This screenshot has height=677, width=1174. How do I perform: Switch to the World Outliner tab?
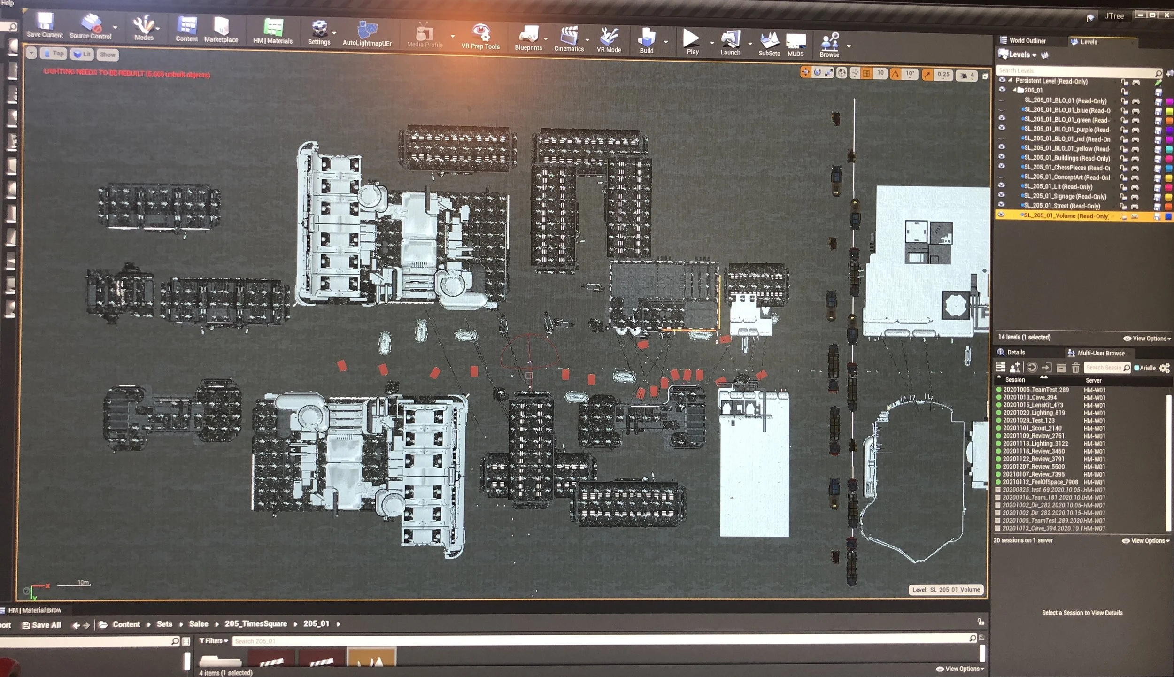[1027, 41]
